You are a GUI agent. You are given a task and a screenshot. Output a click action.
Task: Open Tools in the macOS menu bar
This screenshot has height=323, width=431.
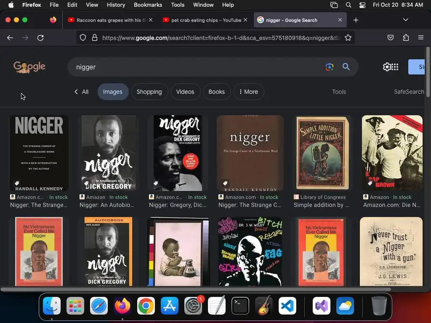178,5
